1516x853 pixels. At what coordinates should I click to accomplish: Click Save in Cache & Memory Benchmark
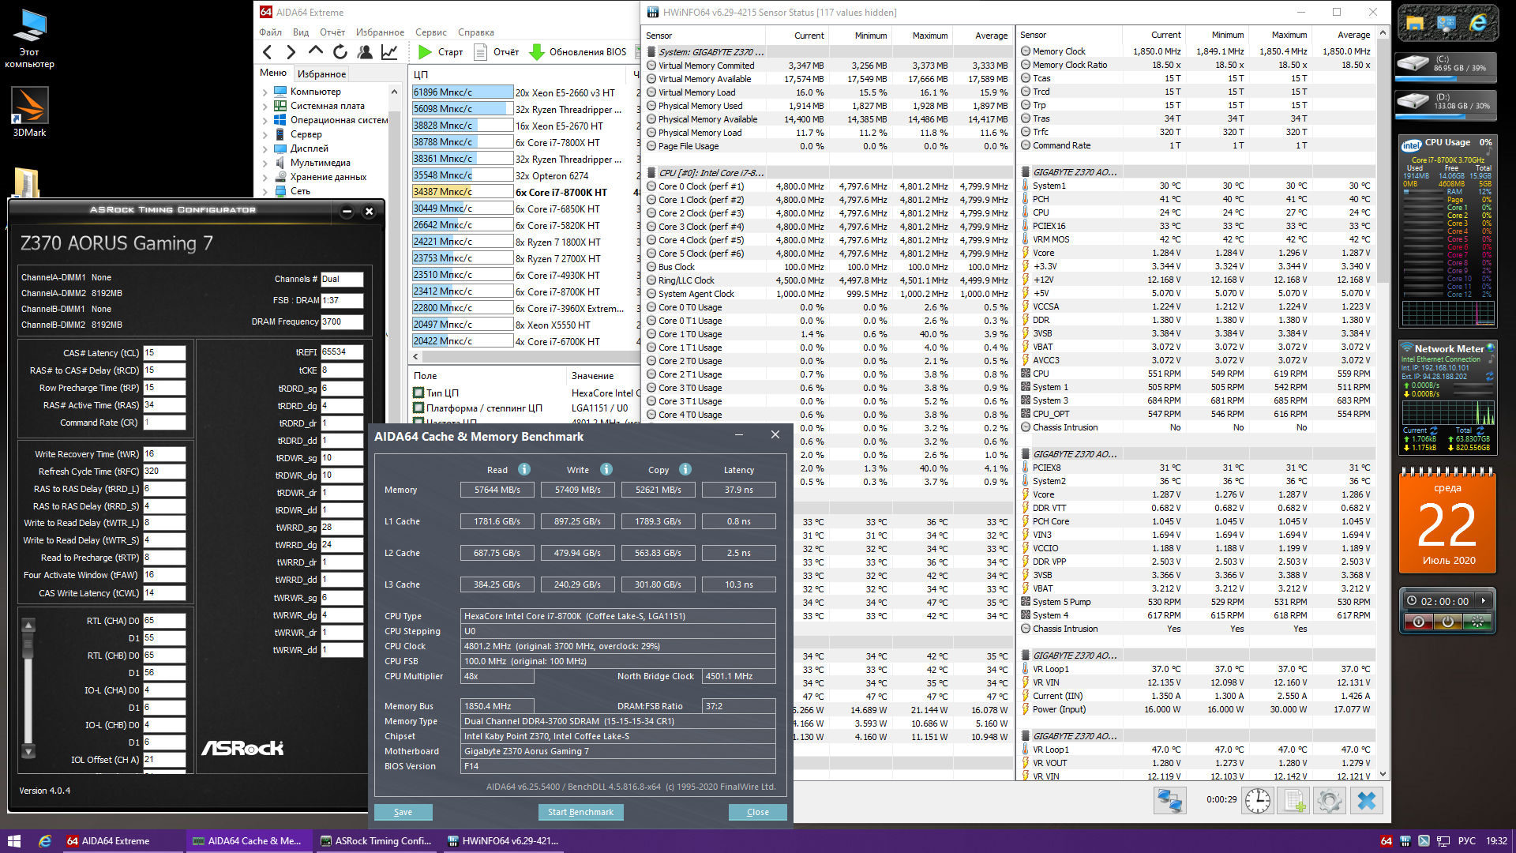point(403,812)
